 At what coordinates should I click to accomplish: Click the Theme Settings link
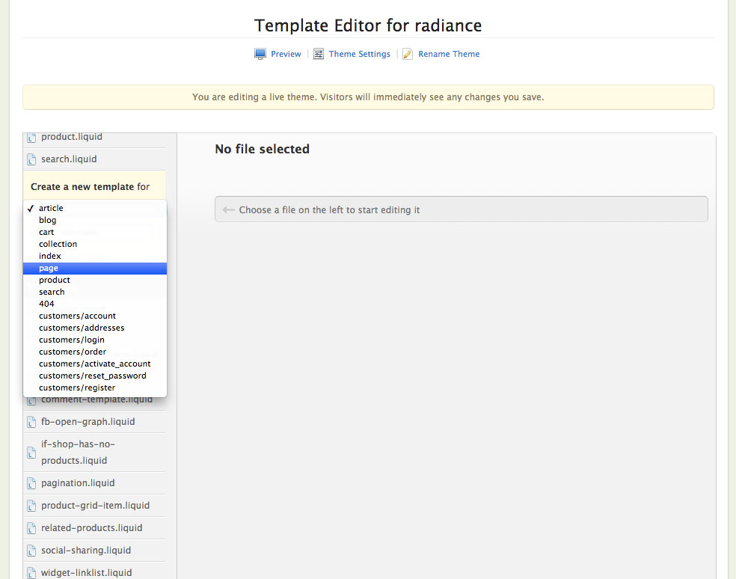[358, 53]
